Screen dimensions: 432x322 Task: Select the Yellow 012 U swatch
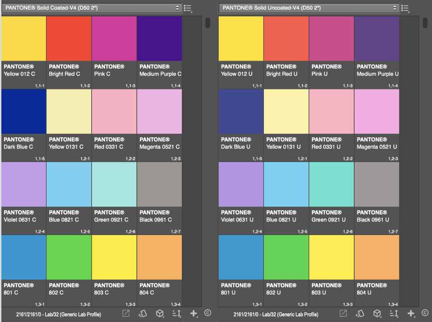point(241,39)
